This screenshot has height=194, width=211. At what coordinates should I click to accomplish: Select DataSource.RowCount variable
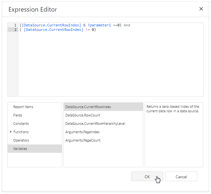(103, 115)
